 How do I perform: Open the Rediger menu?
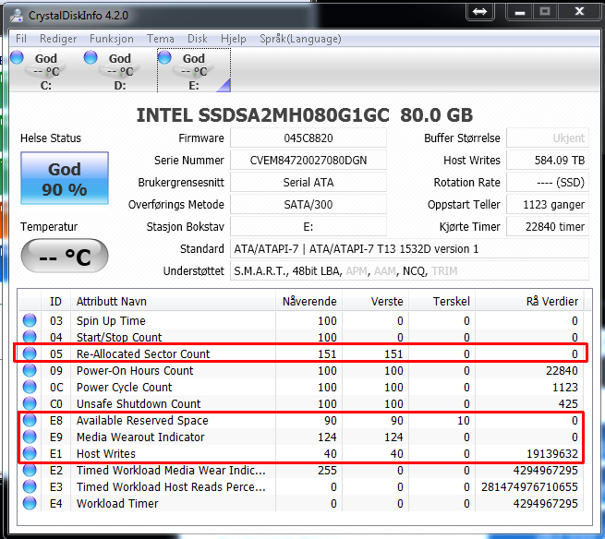58,39
